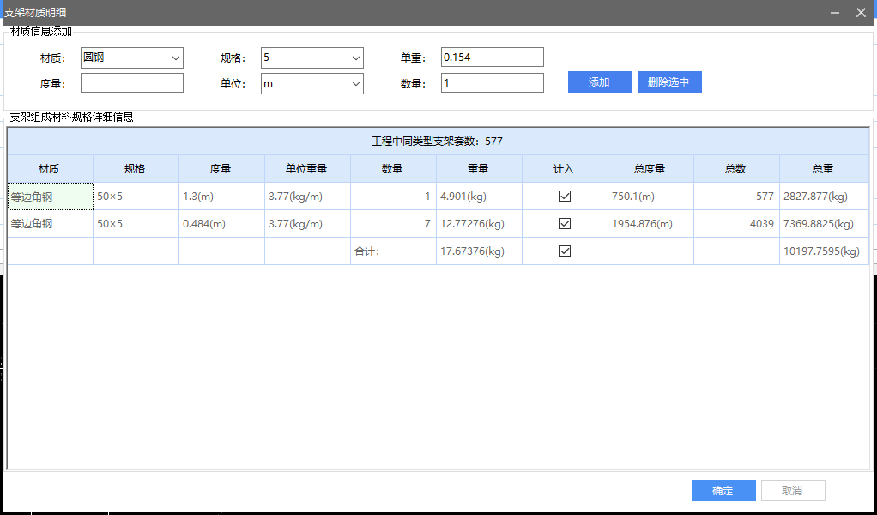Image resolution: width=877 pixels, height=515 pixels.
Task: Click the 数量 input field containing 1
Action: (492, 83)
